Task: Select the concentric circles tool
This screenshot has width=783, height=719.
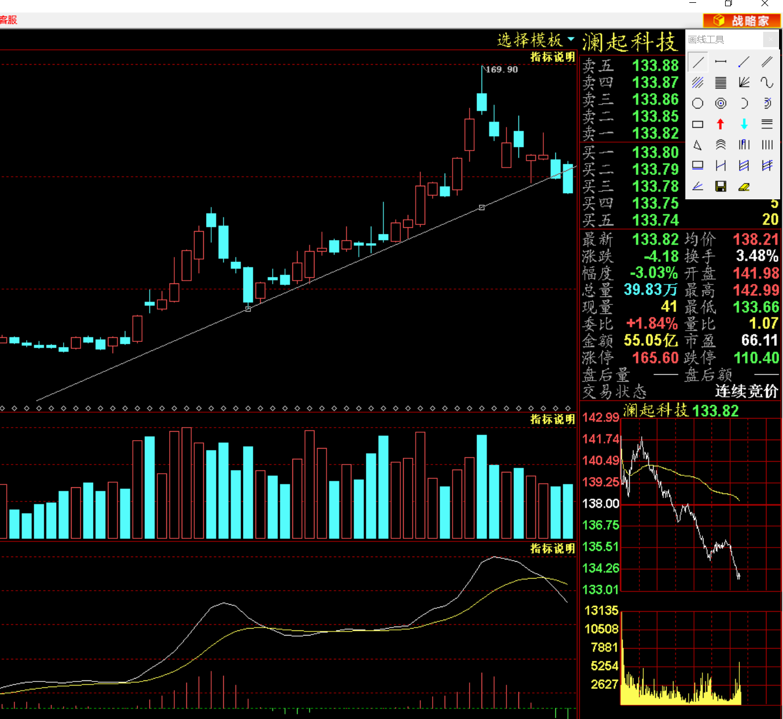Action: 721,103
